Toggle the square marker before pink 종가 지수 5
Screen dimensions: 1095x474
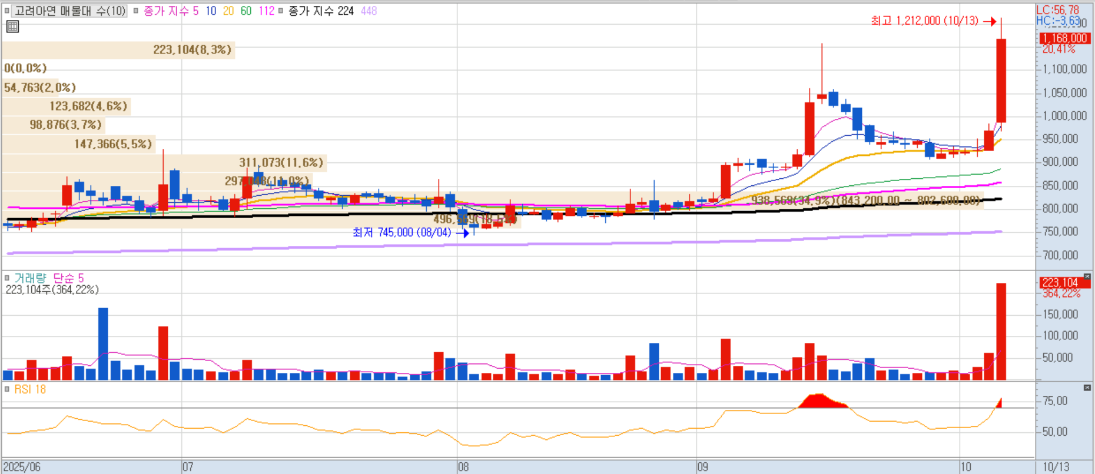click(135, 11)
